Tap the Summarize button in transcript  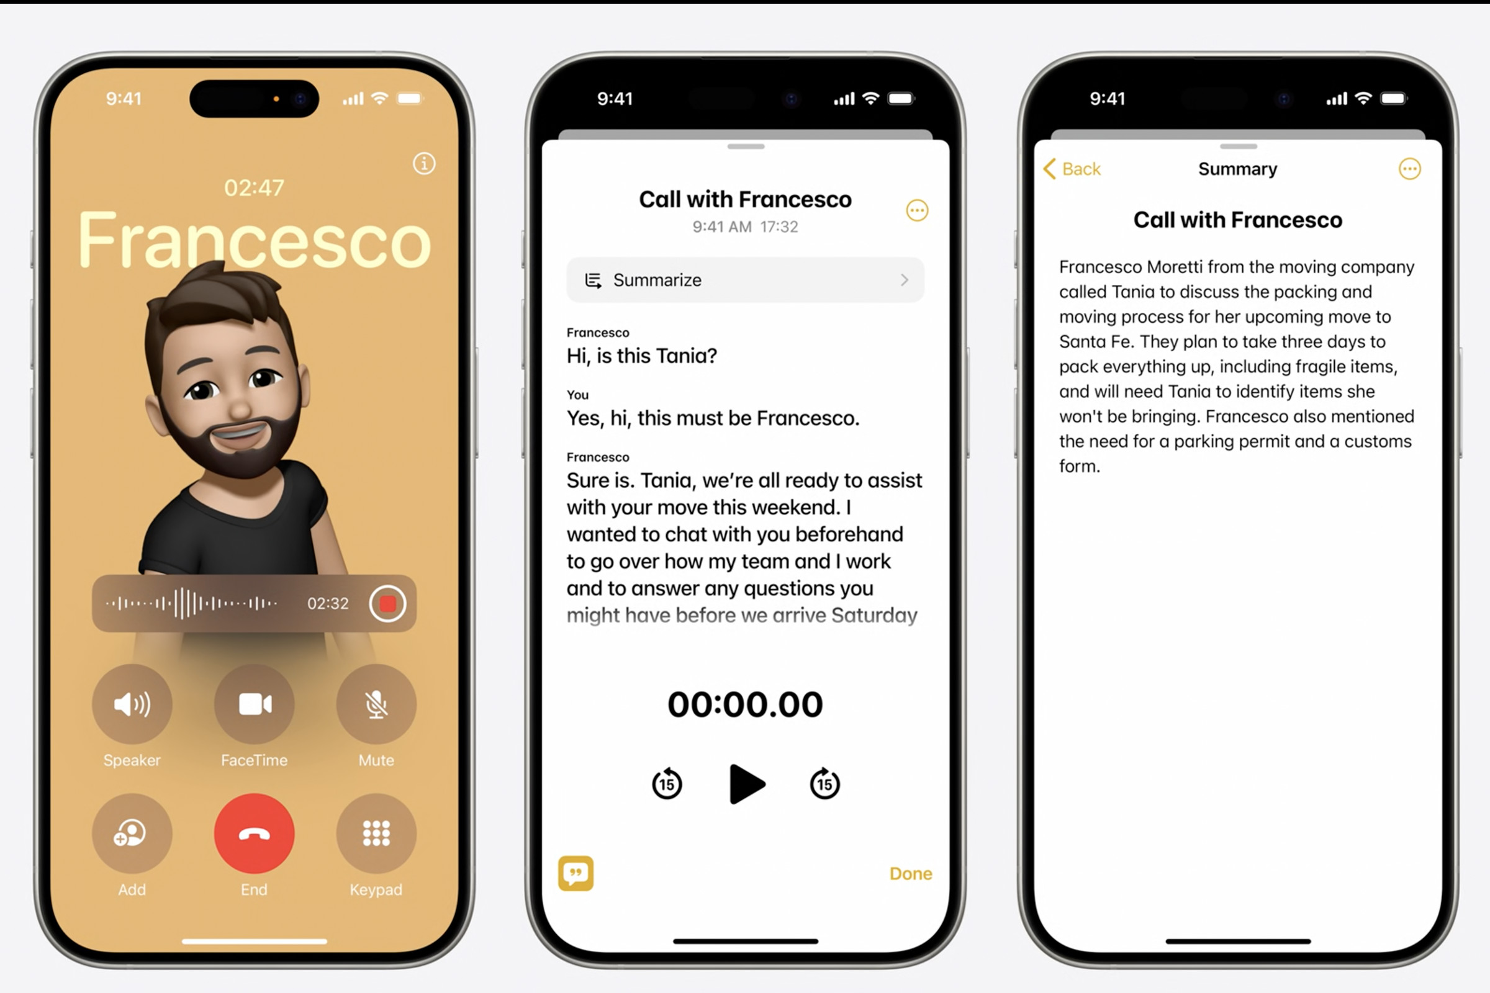tap(746, 281)
